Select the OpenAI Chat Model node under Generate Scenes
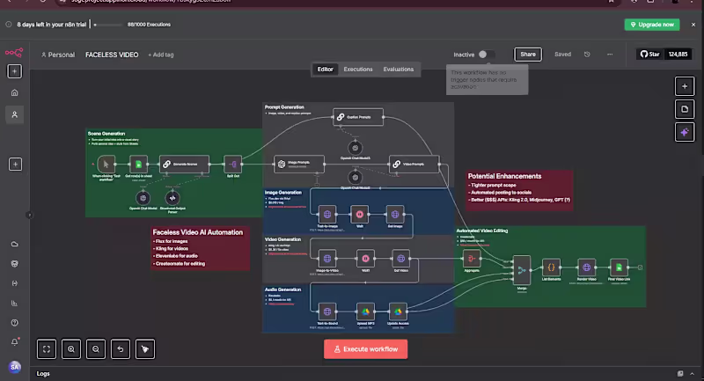The image size is (704, 381). pos(143,198)
